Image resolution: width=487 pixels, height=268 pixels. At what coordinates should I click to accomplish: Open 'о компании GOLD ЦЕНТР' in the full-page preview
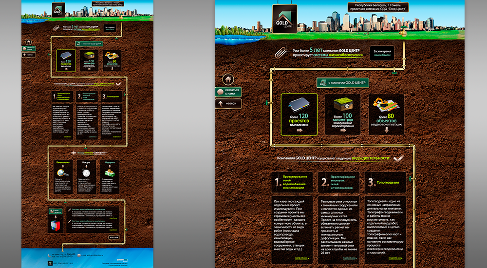(x=89, y=44)
